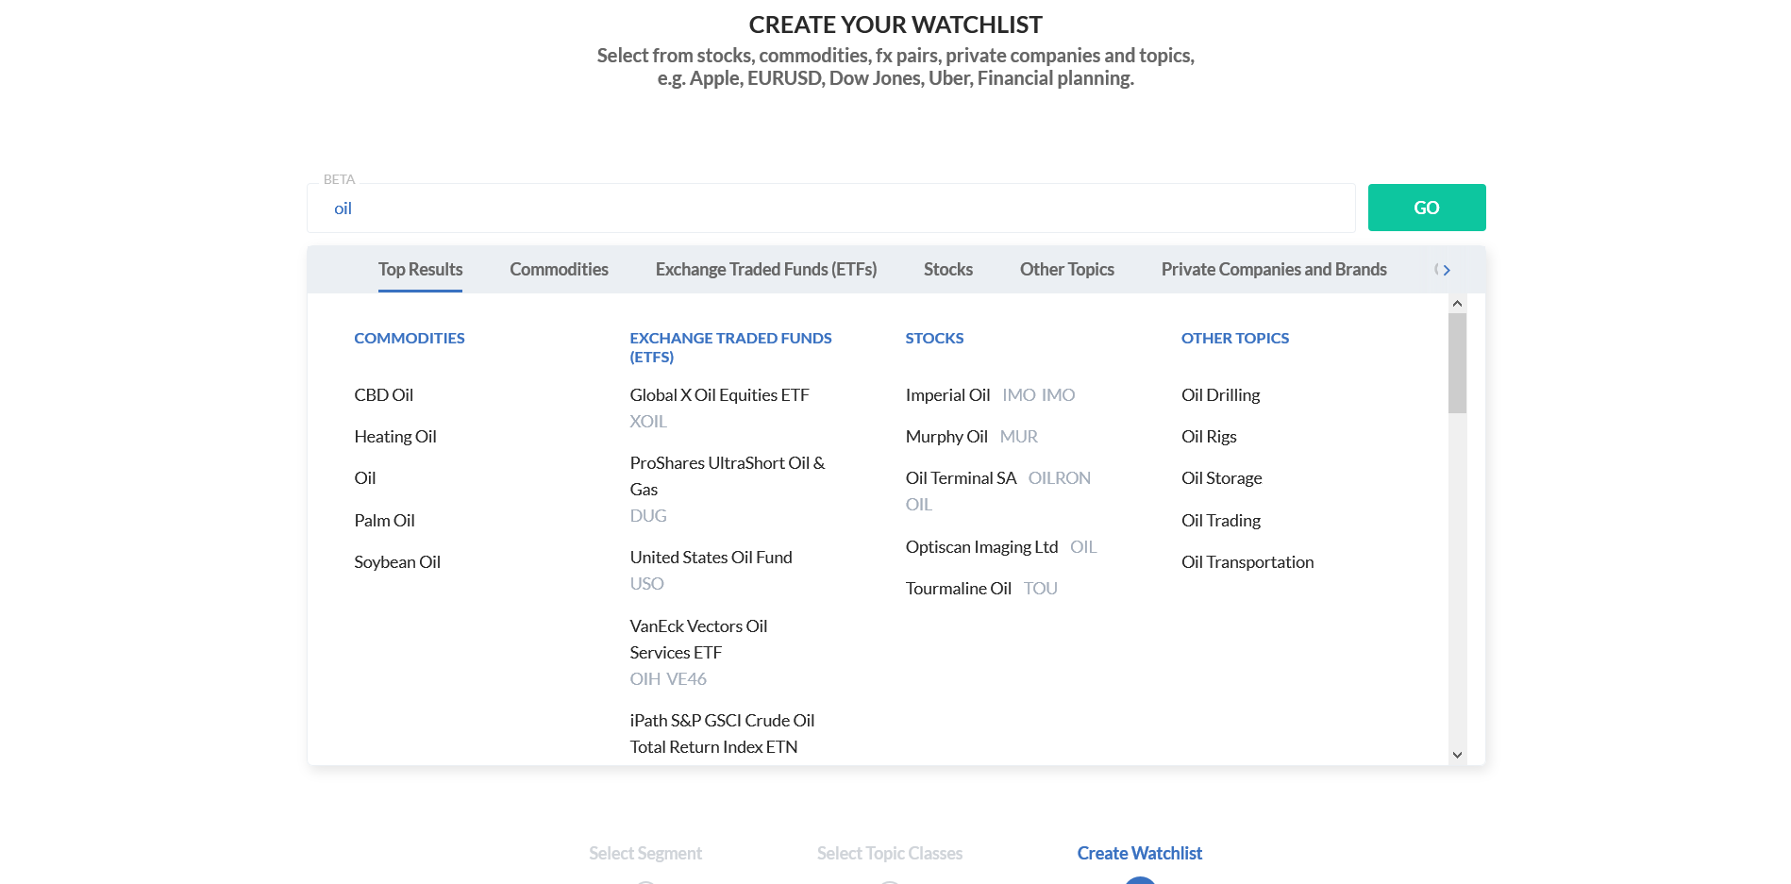The image size is (1791, 884).
Task: Click the TOU ticker symbol
Action: (1040, 589)
